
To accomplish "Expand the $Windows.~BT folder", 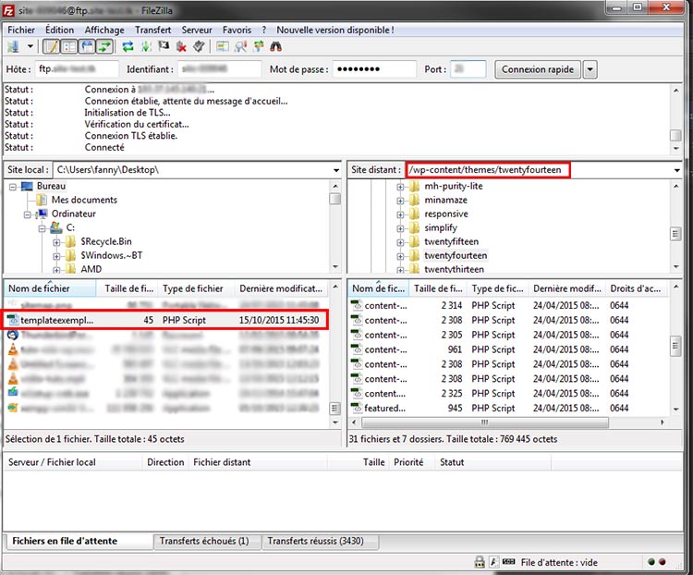I will (x=56, y=256).
